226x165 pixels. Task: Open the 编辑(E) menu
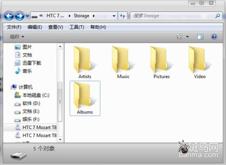point(35,27)
